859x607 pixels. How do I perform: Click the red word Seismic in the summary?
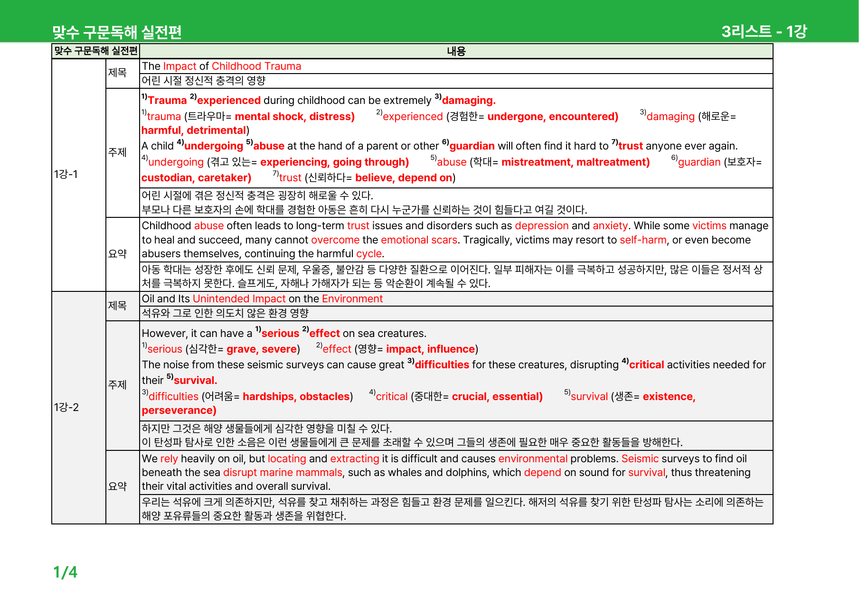click(x=640, y=458)
